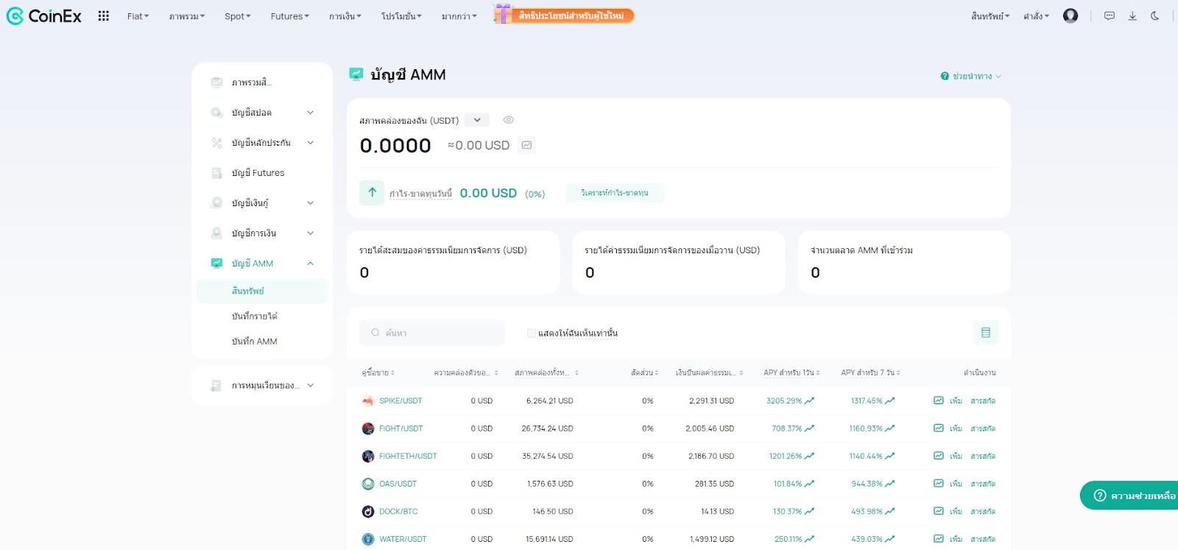
Task: Click the user profile avatar
Action: click(x=1071, y=16)
